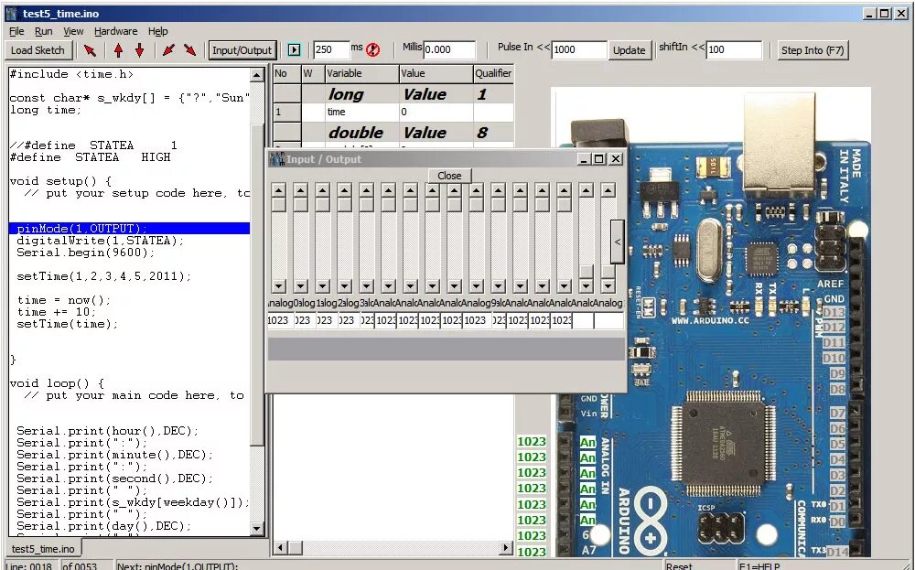Click the code editor scroll down arrow

(257, 529)
